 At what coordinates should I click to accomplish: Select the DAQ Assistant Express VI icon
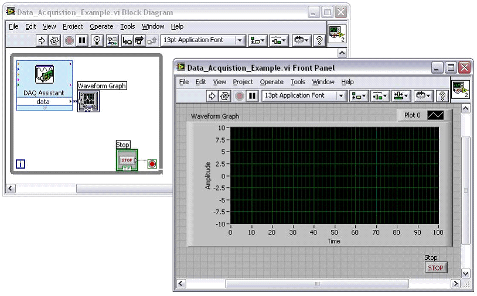(x=45, y=74)
